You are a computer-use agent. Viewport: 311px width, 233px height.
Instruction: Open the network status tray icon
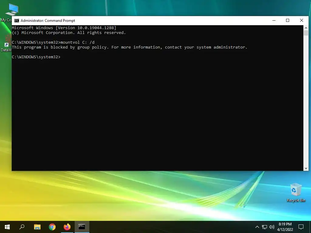coord(265,227)
